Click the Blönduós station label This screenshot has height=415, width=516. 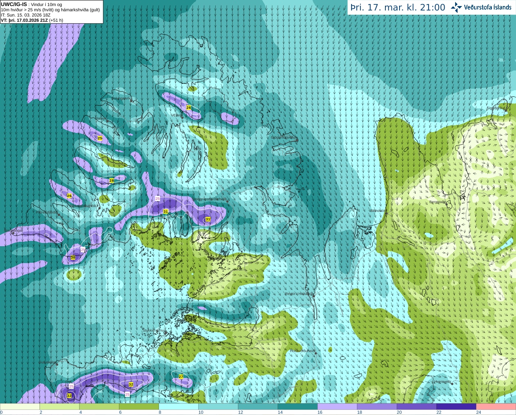point(378,211)
